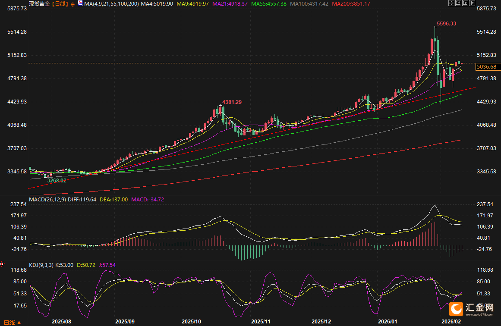Click the crosshair cursor icon
Viewport: 501px width, 326px height.
(451, 3)
